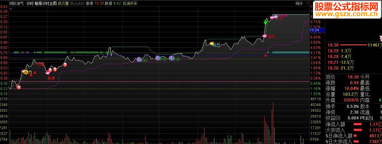Click the 10.29 price with 1.3万 volume

(339, 51)
